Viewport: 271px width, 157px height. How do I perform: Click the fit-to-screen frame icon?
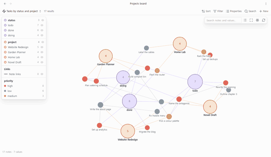(251, 20)
